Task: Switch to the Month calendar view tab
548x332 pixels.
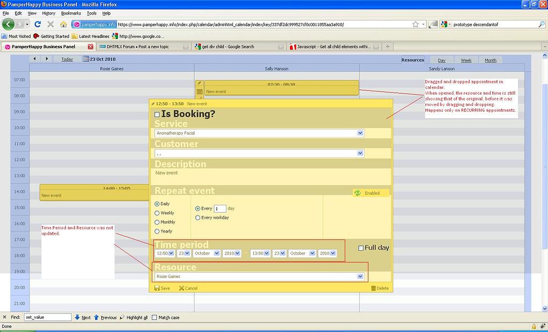Action: [491, 60]
